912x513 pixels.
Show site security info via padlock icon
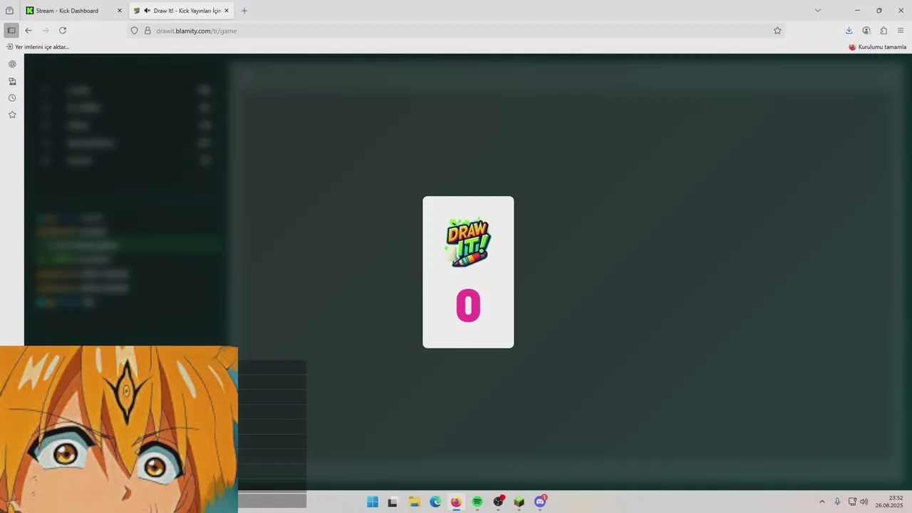(147, 31)
